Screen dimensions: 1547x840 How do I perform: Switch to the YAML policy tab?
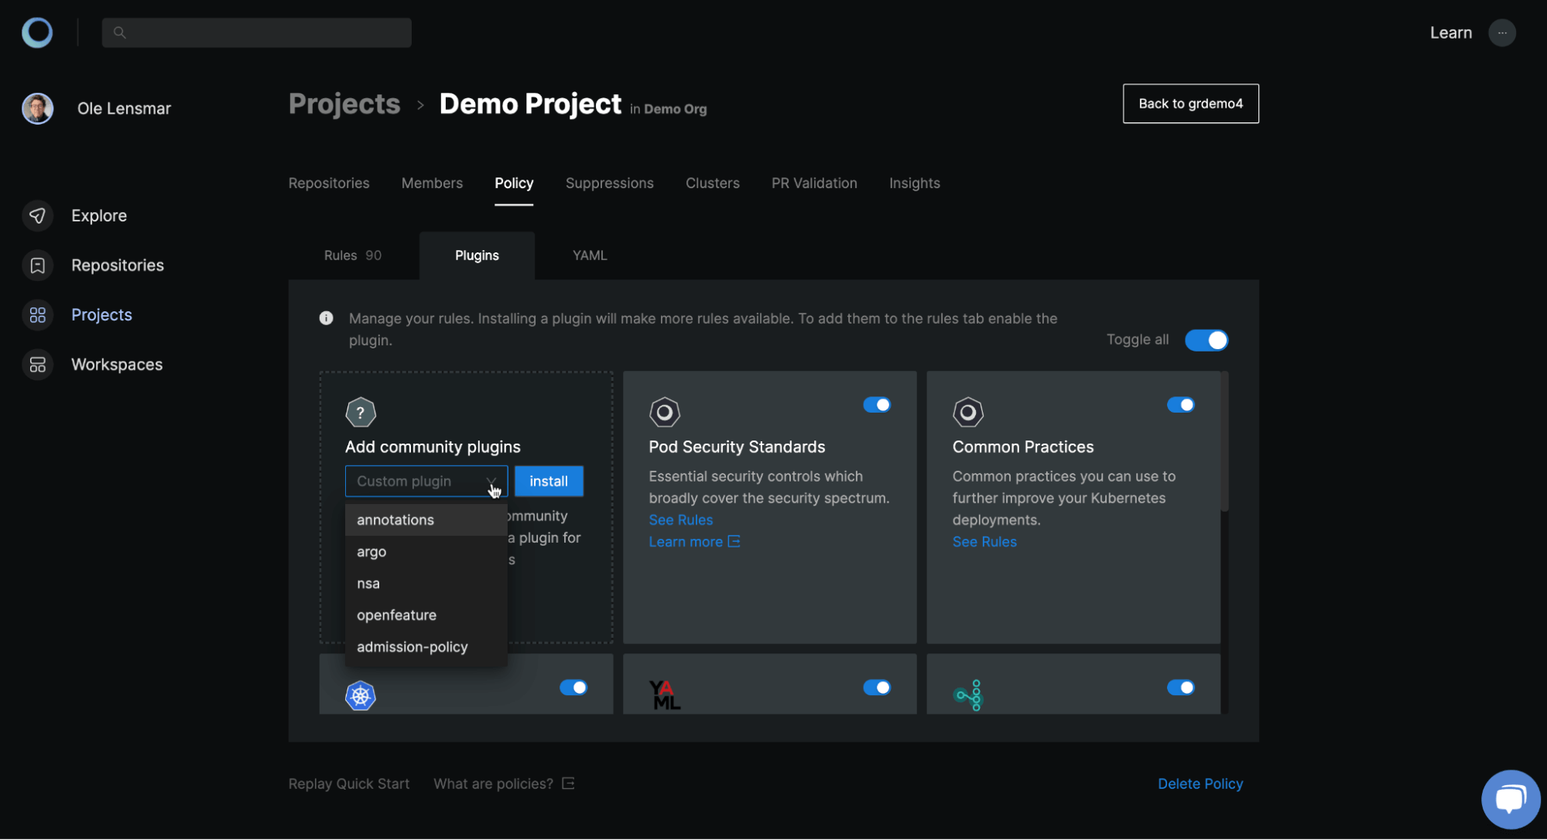click(589, 255)
